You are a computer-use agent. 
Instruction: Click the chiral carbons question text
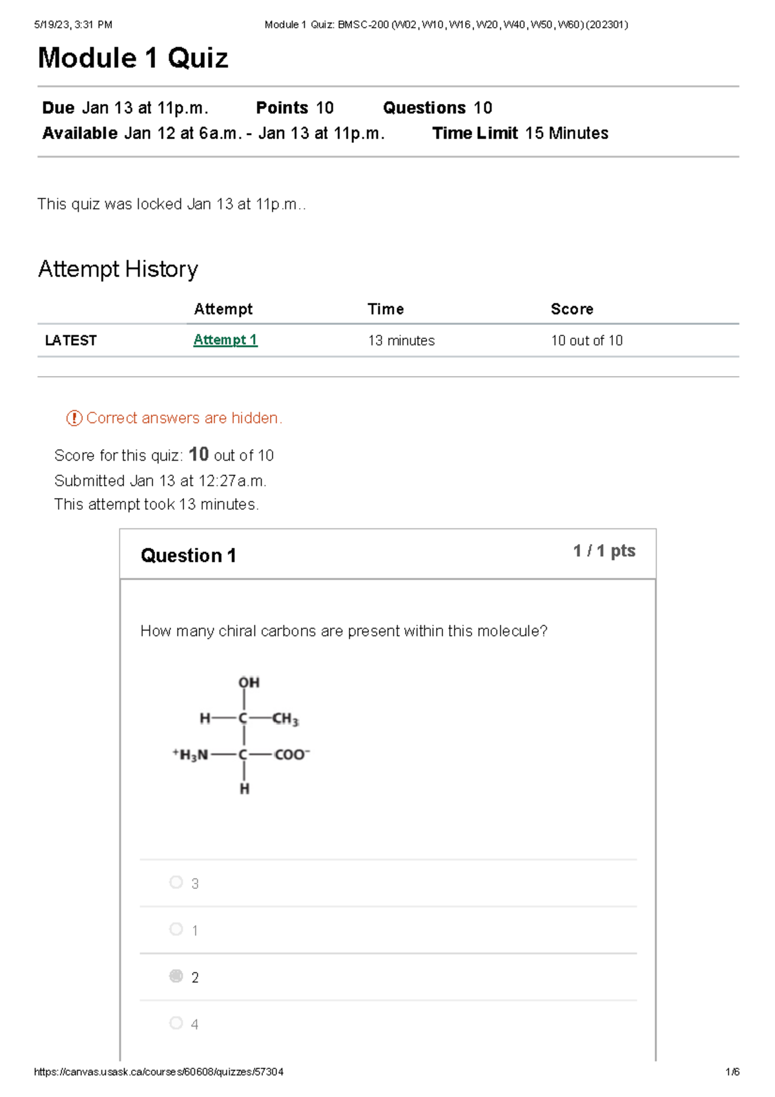pos(344,631)
